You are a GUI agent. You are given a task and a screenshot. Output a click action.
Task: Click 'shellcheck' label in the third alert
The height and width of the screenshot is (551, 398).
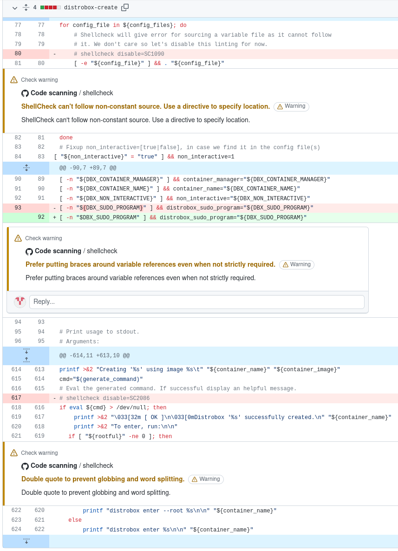tap(98, 466)
